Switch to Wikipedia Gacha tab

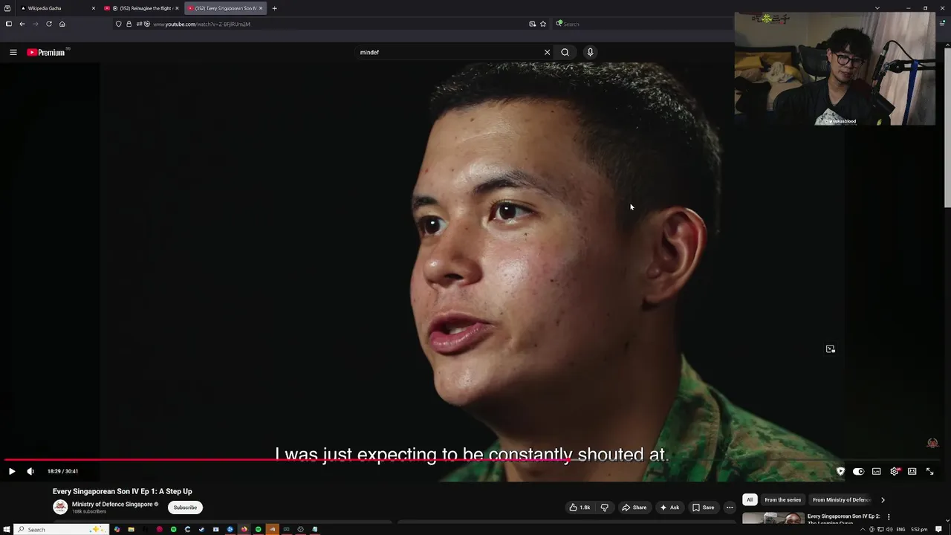55,8
